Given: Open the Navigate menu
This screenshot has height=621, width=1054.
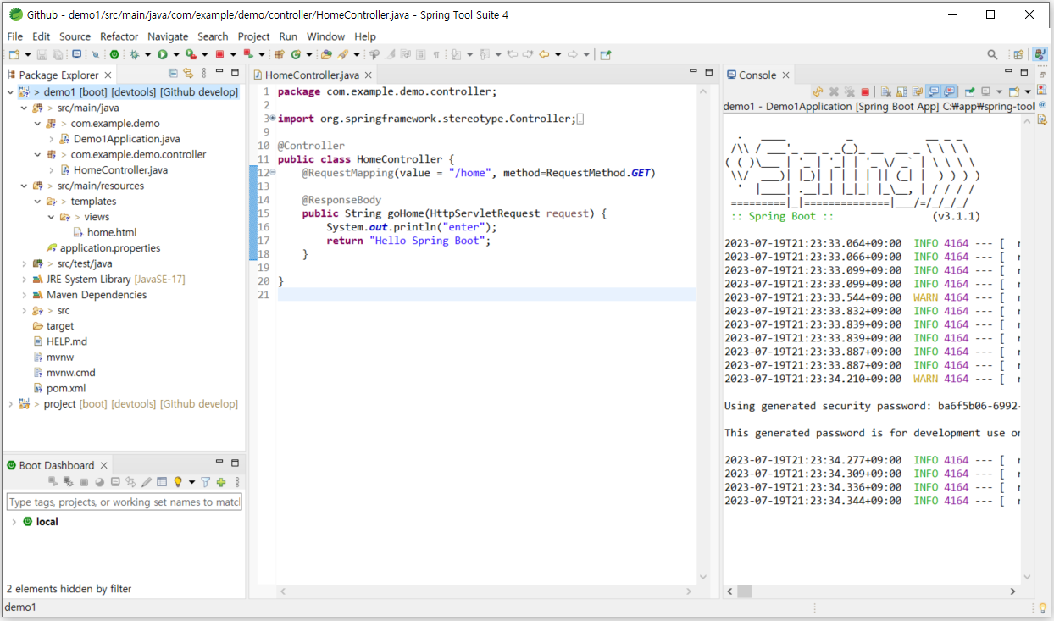Looking at the screenshot, I should [x=168, y=36].
